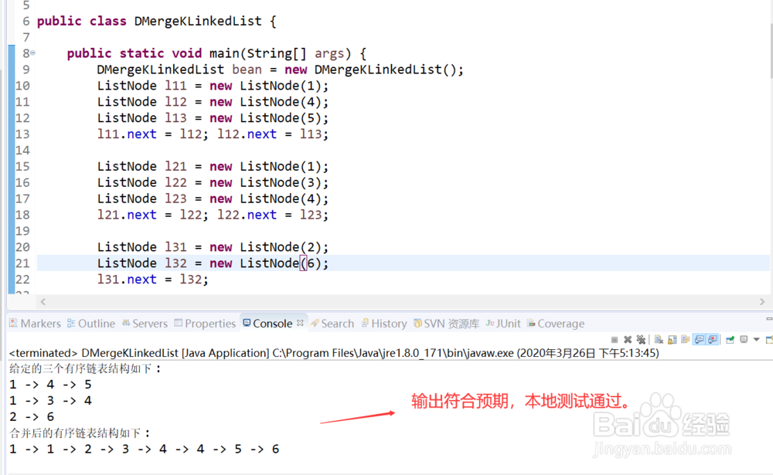
Task: Open the Coverage tab
Action: pos(556,324)
